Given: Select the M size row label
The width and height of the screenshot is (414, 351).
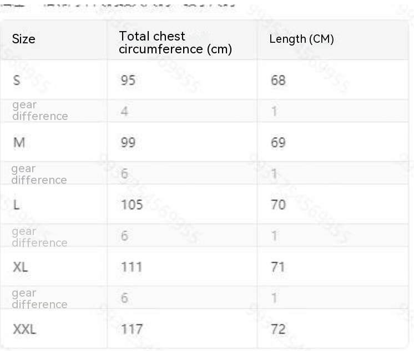Looking at the screenshot, I should [19, 143].
